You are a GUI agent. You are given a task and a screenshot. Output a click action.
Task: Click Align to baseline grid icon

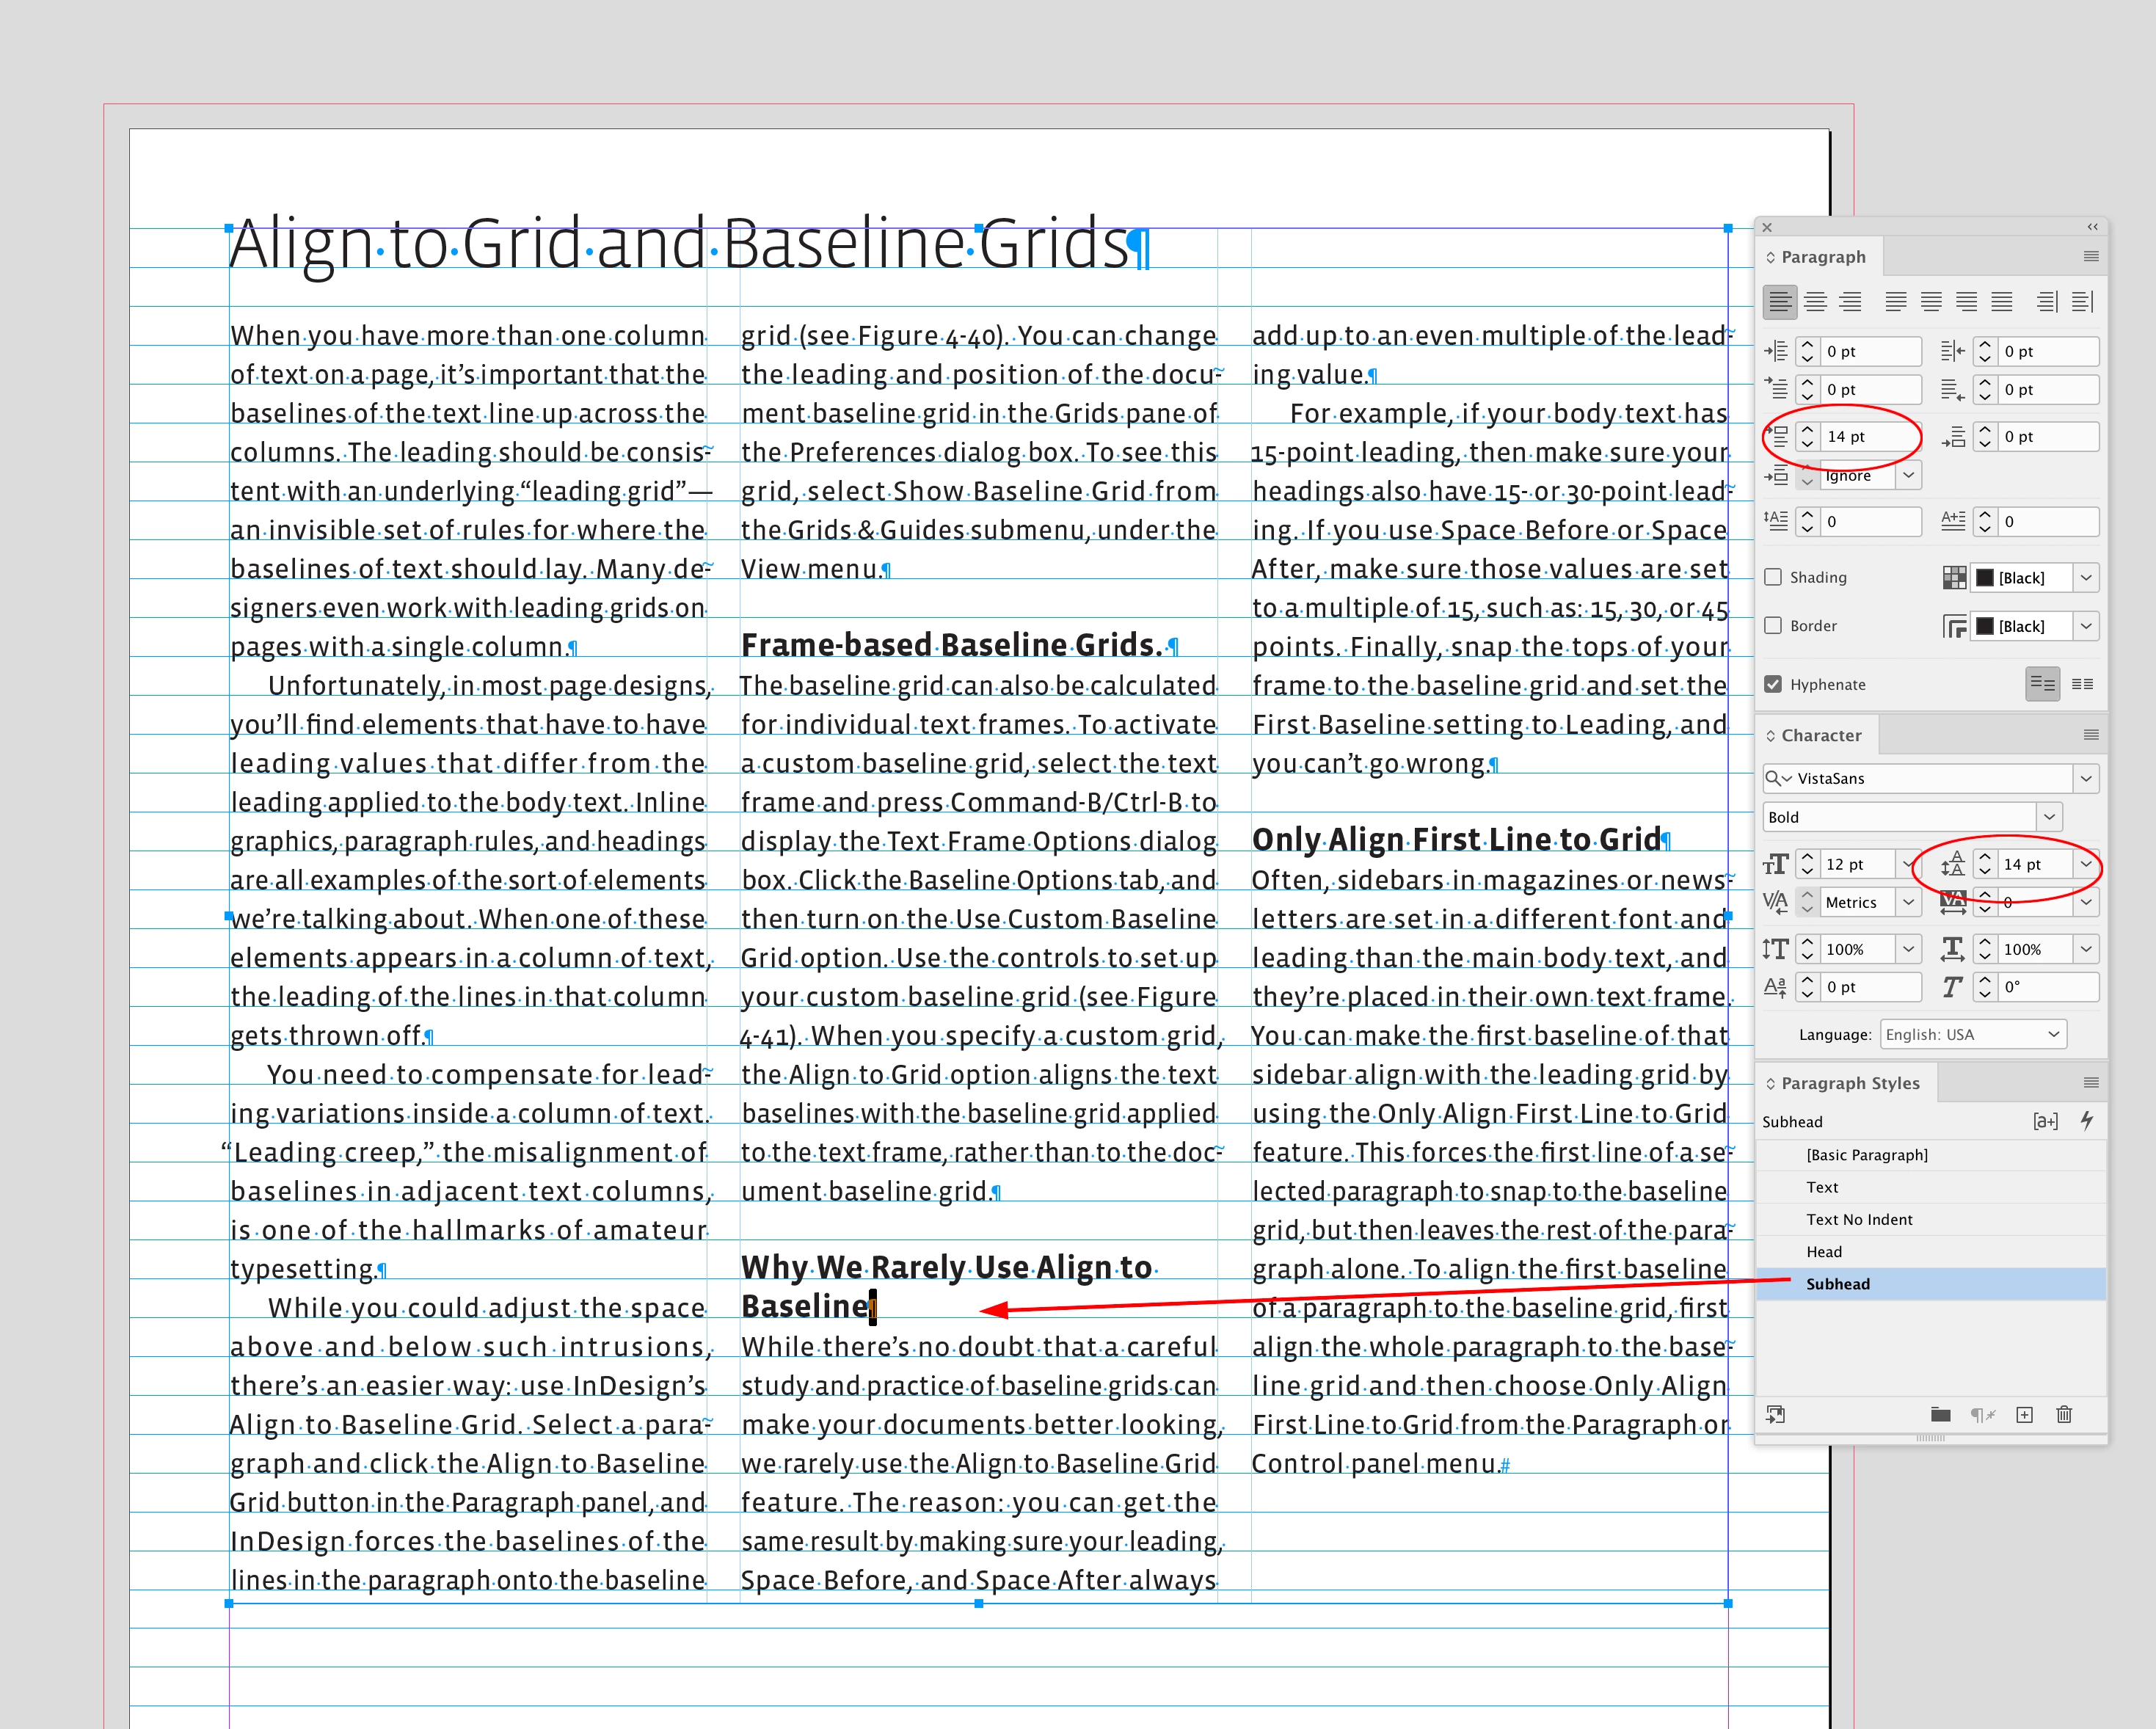[2082, 684]
